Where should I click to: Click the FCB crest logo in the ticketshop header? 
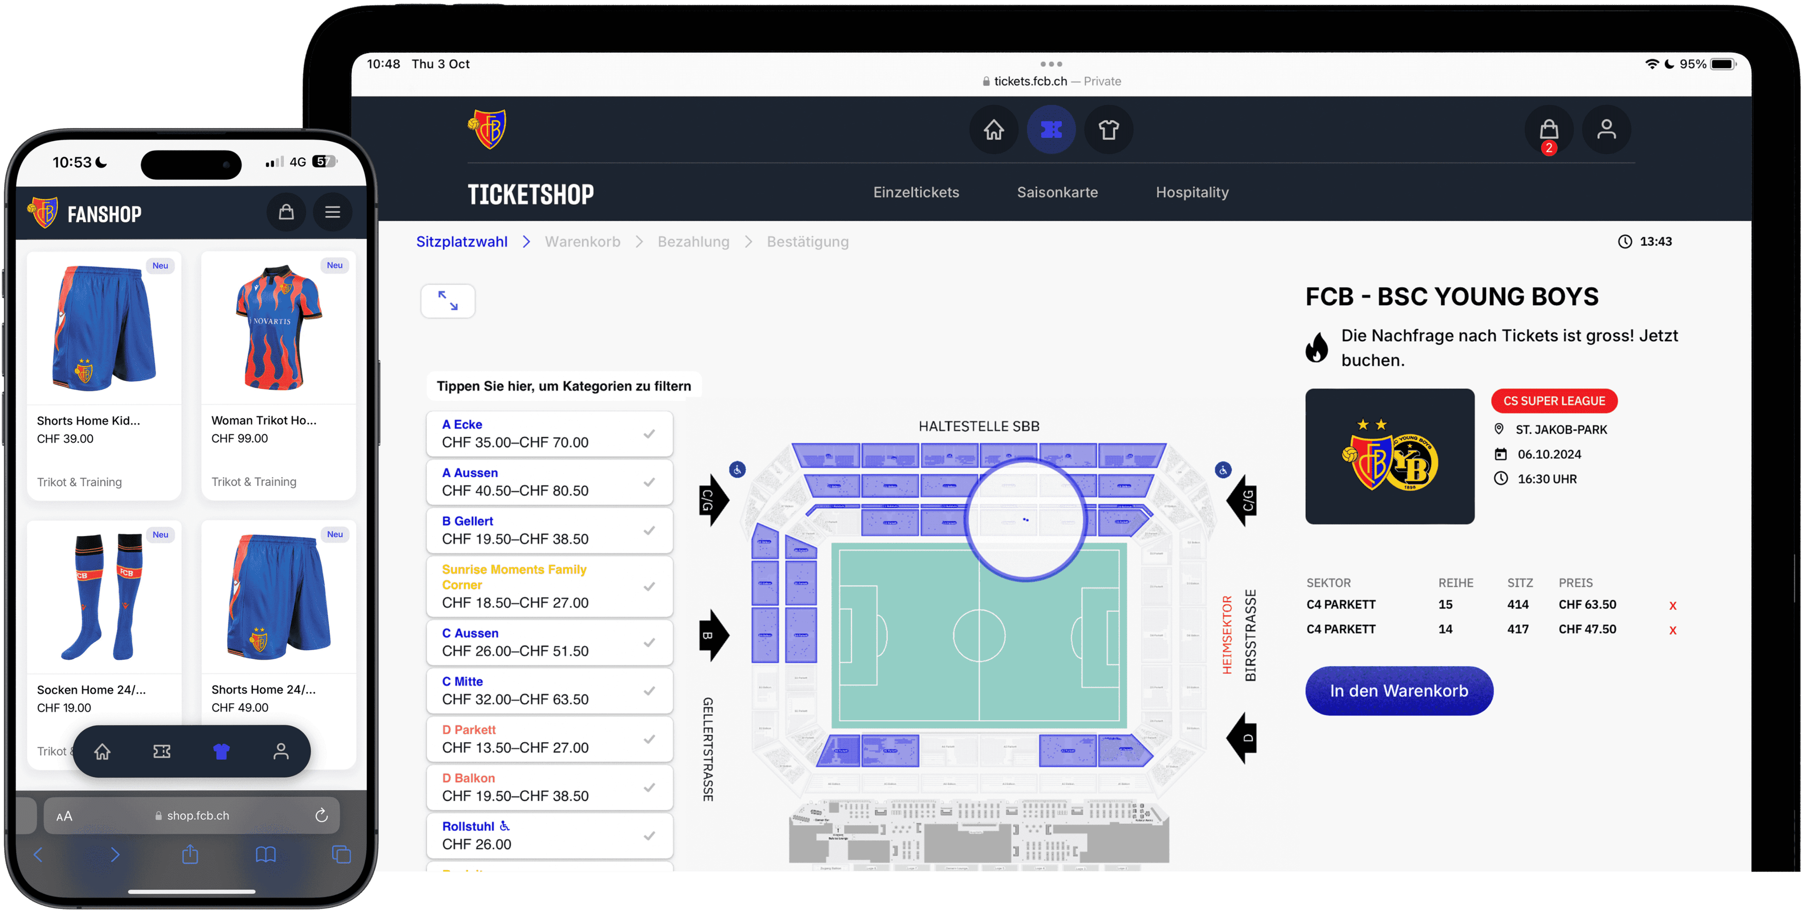pyautogui.click(x=487, y=129)
